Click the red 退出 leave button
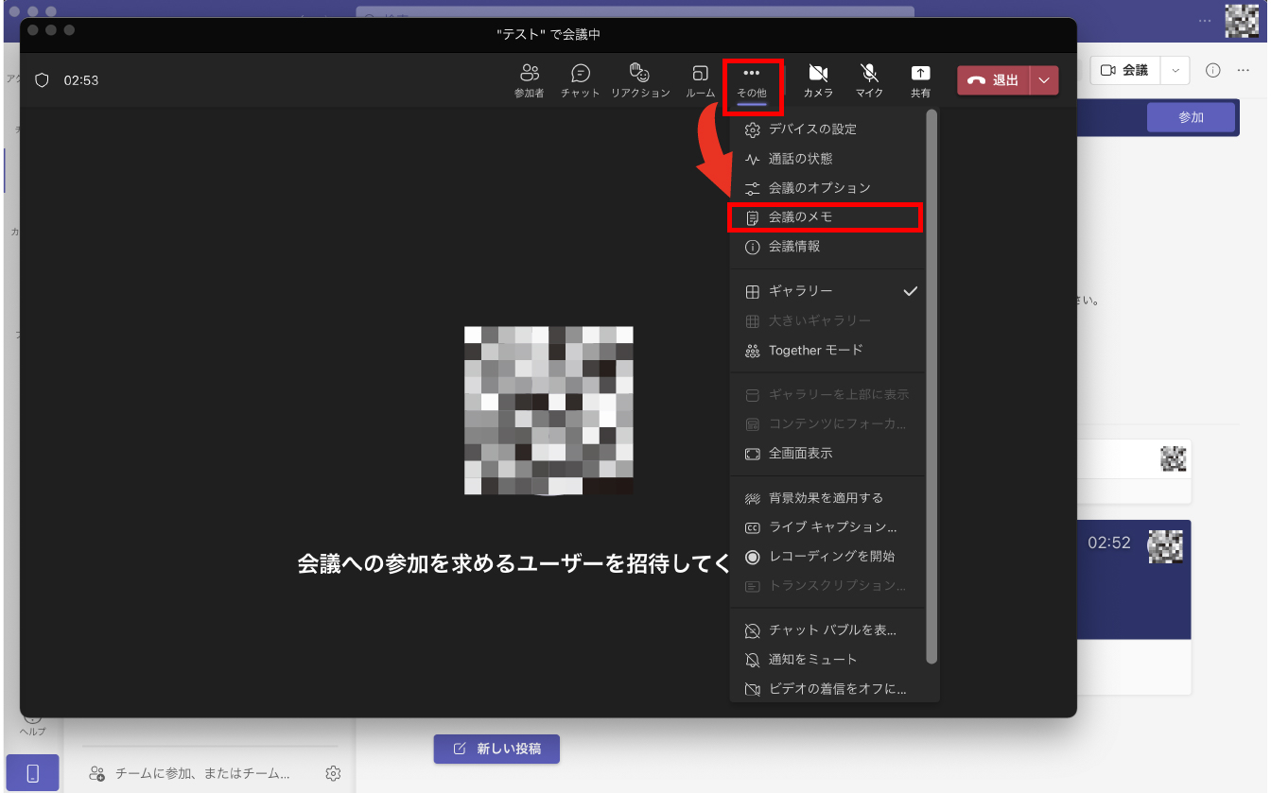The width and height of the screenshot is (1271, 793). pos(993,80)
